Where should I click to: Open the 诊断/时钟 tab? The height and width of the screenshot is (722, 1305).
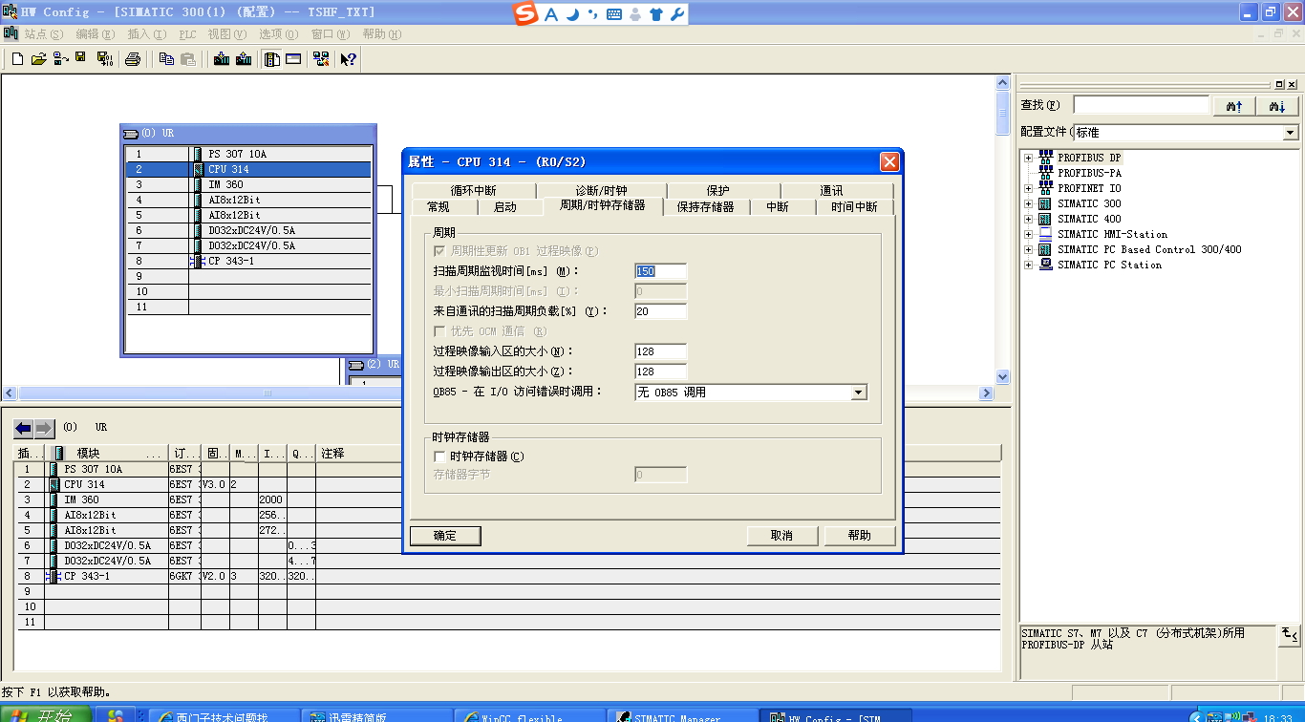pyautogui.click(x=601, y=190)
